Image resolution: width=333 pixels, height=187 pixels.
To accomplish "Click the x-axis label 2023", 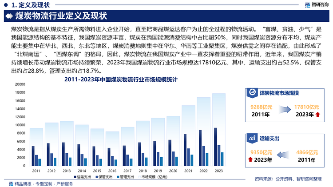I will [x=219, y=171].
